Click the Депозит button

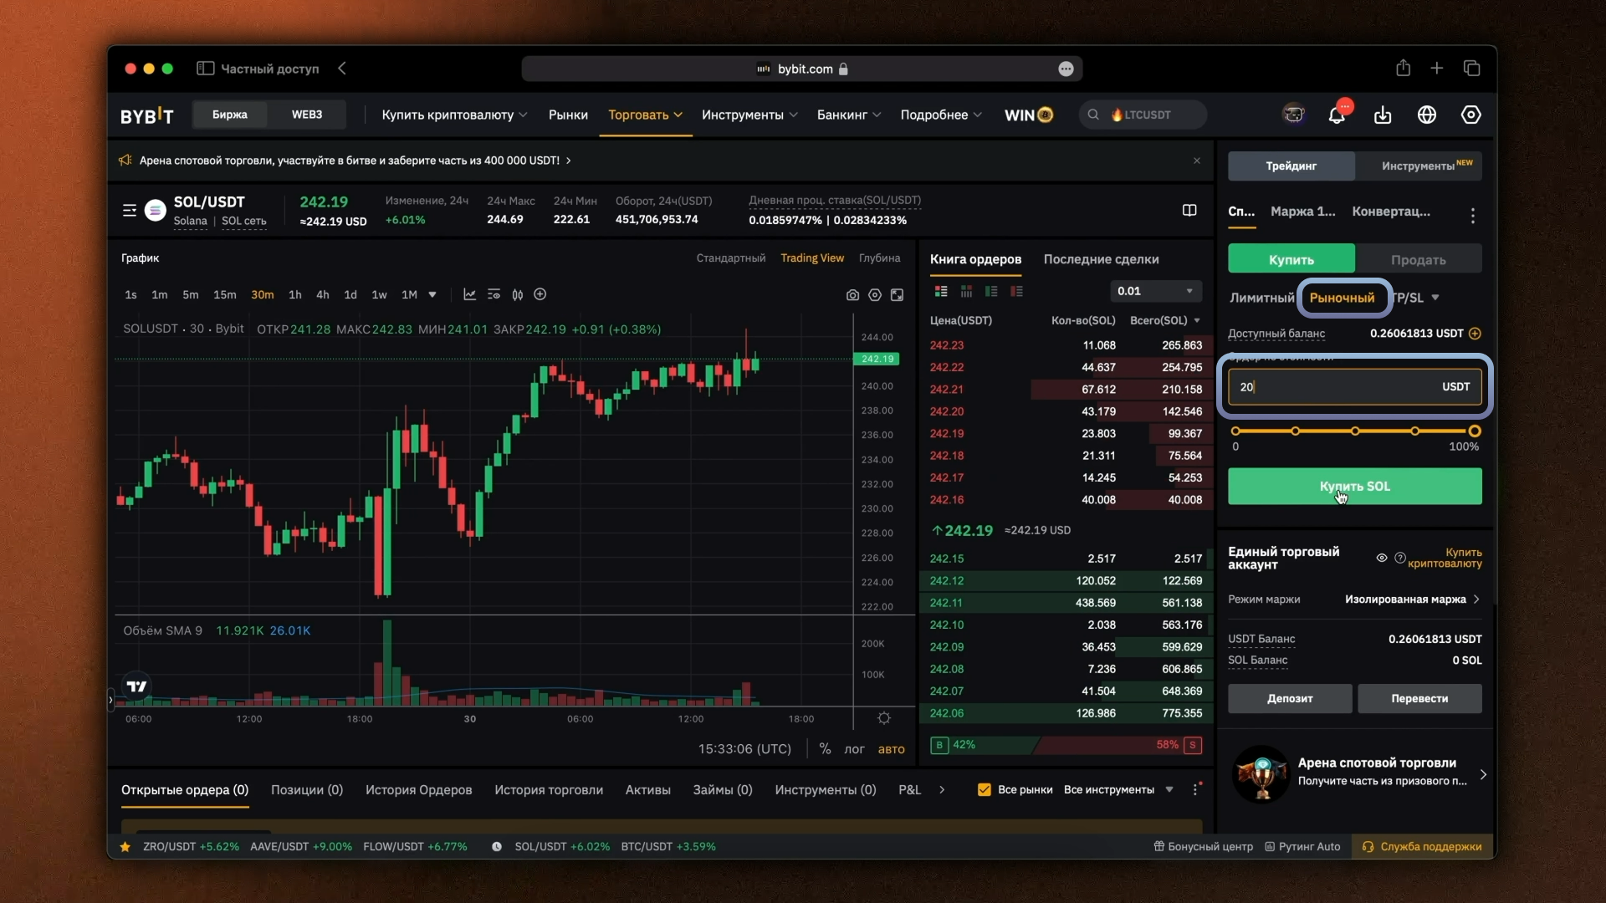1289,699
